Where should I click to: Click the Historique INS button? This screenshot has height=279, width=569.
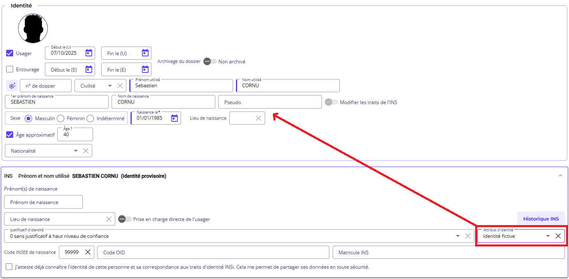point(541,219)
